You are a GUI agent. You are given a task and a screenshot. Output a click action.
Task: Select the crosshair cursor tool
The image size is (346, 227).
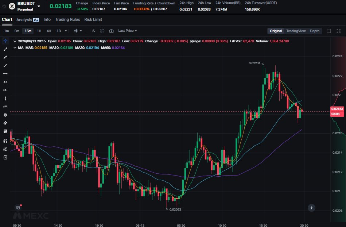click(5, 41)
